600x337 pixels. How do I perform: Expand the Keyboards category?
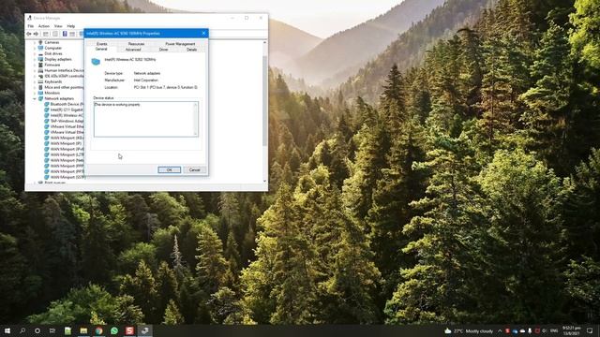click(35, 81)
